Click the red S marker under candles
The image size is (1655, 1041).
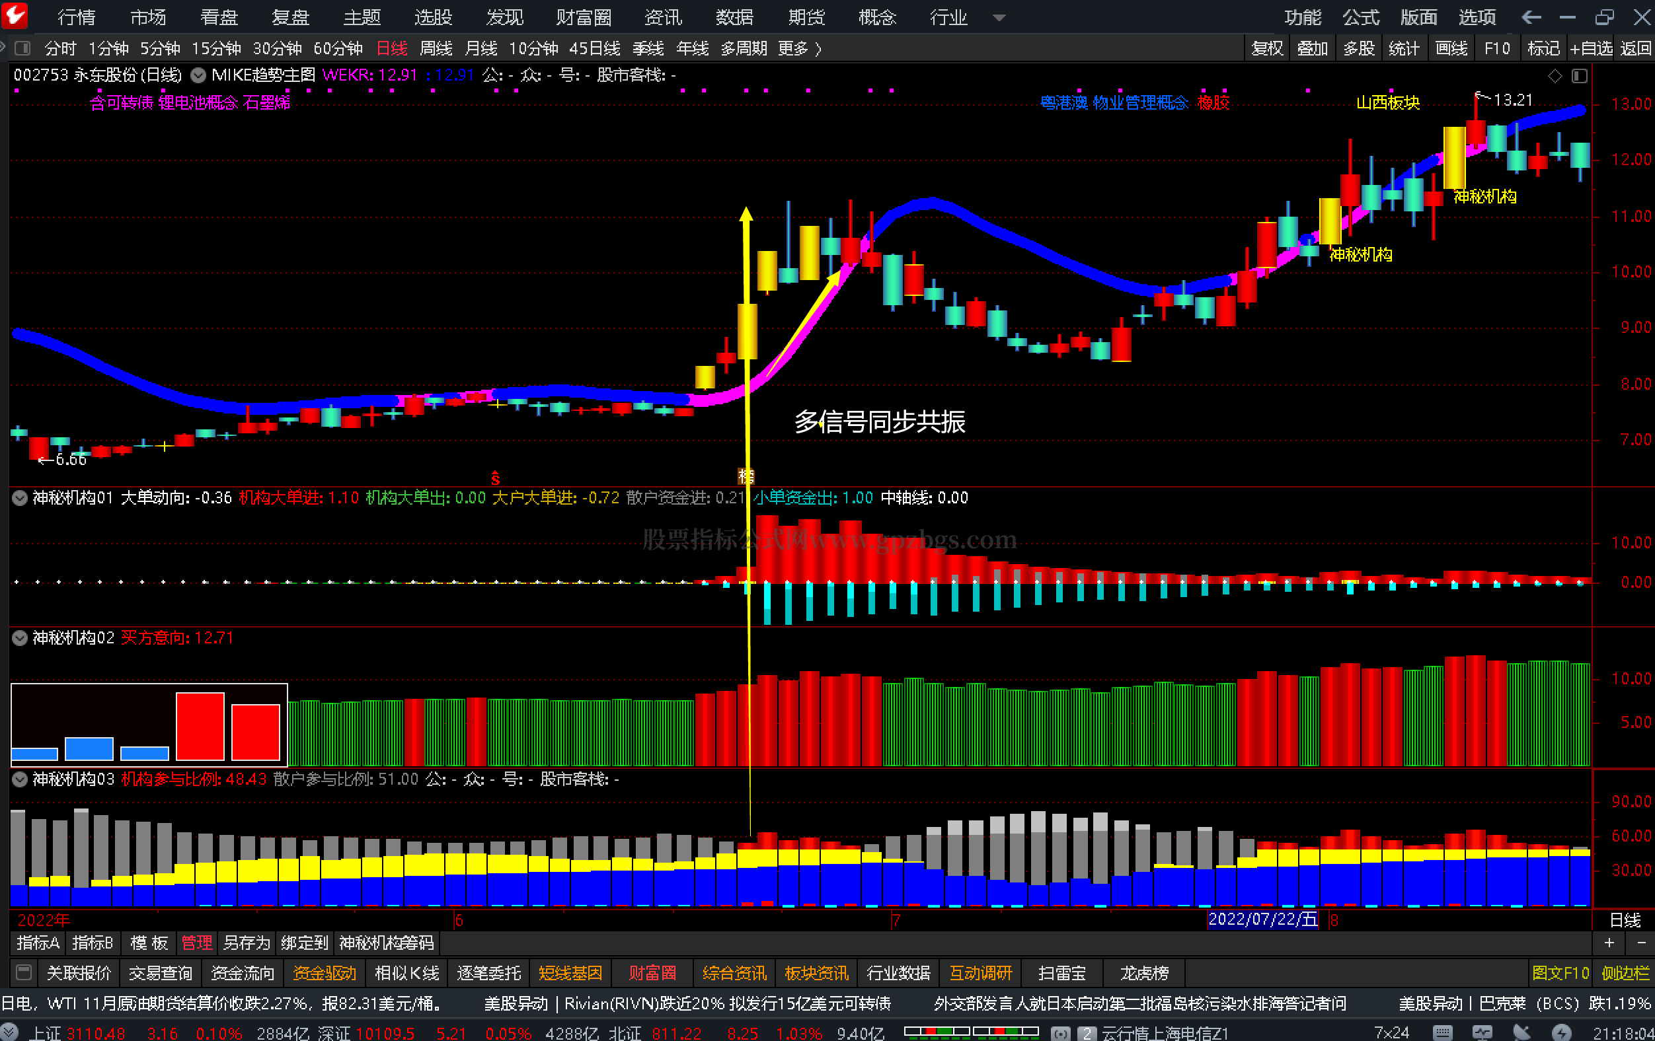(x=495, y=478)
